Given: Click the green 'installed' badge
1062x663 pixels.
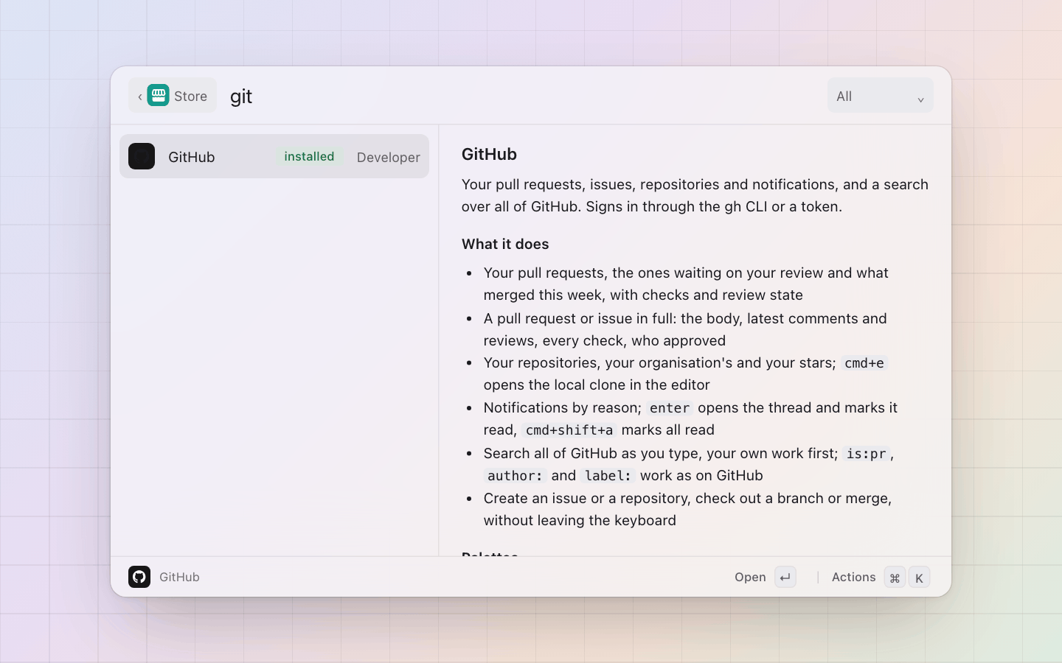Looking at the screenshot, I should pos(309,156).
